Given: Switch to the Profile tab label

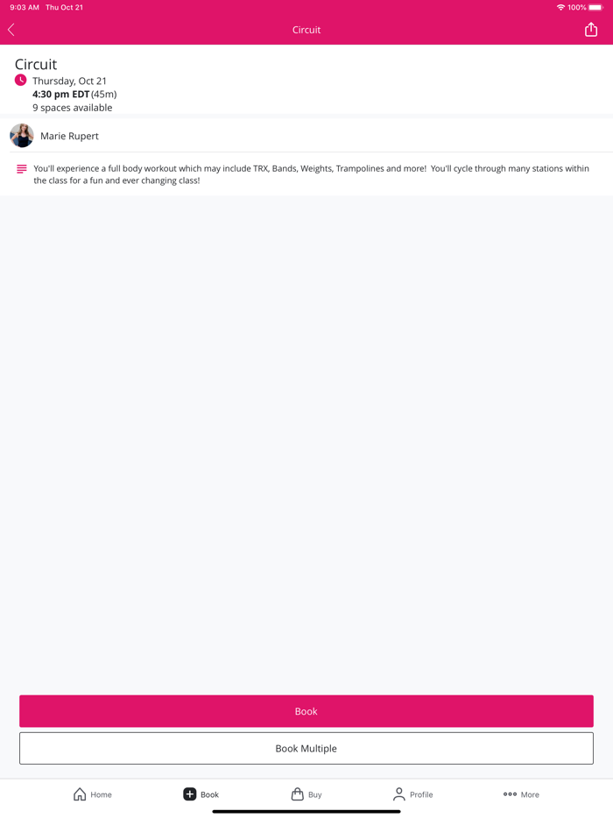Looking at the screenshot, I should 421,794.
